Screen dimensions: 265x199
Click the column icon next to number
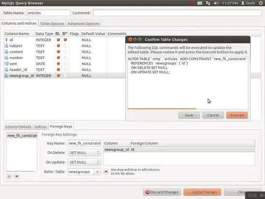click(6, 57)
